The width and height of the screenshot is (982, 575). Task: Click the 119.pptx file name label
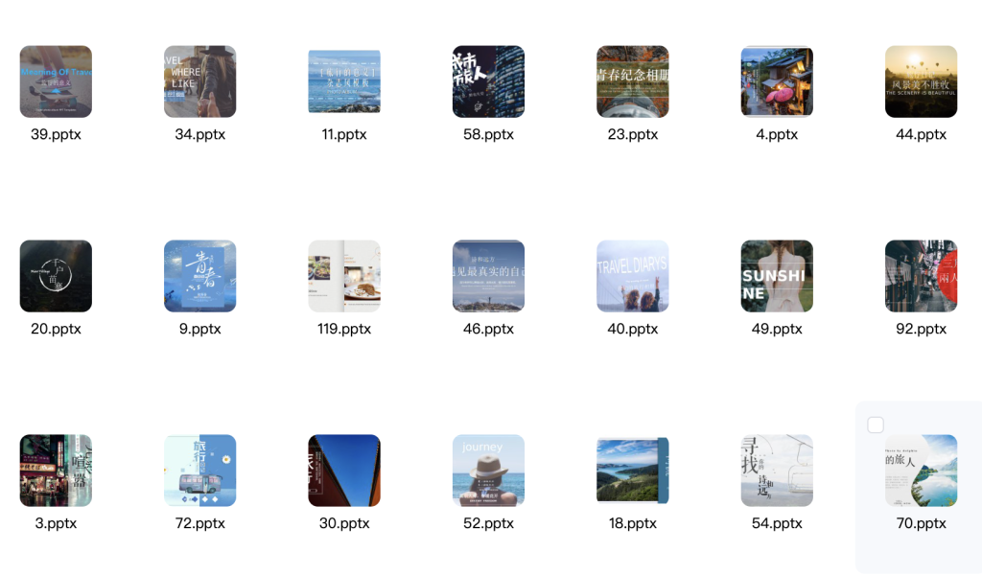tap(344, 329)
